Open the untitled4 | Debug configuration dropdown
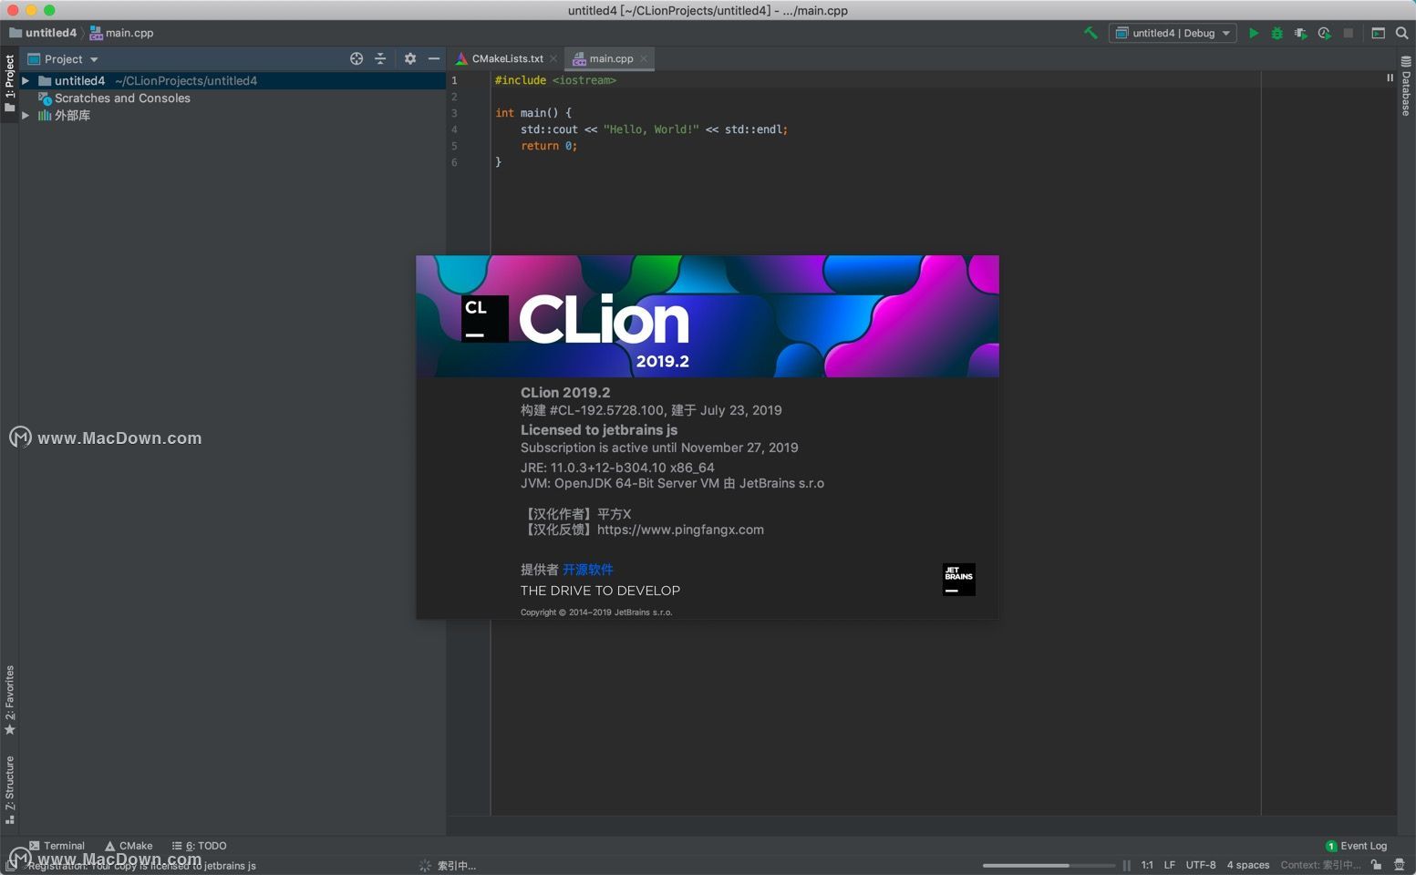 tap(1173, 33)
